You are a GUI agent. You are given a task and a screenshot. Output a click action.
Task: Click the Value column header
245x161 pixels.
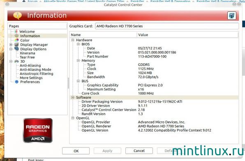click(188, 35)
